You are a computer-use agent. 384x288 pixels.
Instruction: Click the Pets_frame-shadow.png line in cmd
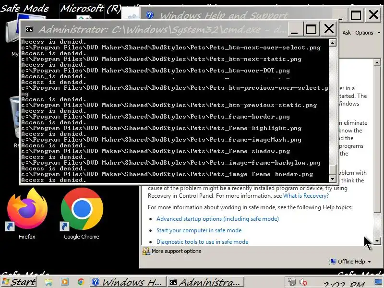156,151
